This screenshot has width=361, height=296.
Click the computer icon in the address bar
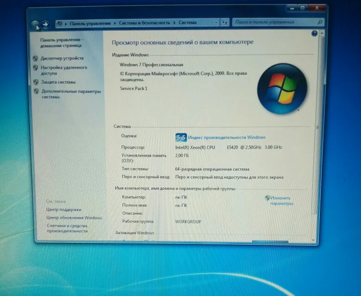click(60, 24)
